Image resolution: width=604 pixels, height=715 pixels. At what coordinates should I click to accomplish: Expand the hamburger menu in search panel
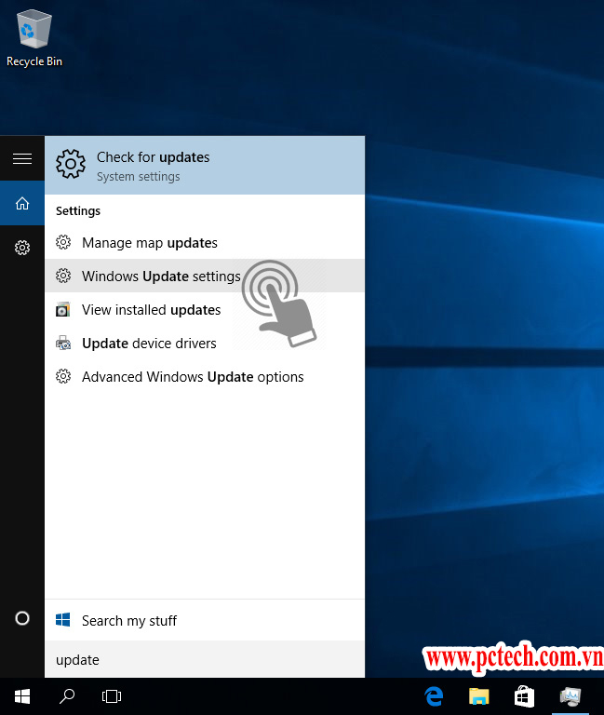coord(22,159)
